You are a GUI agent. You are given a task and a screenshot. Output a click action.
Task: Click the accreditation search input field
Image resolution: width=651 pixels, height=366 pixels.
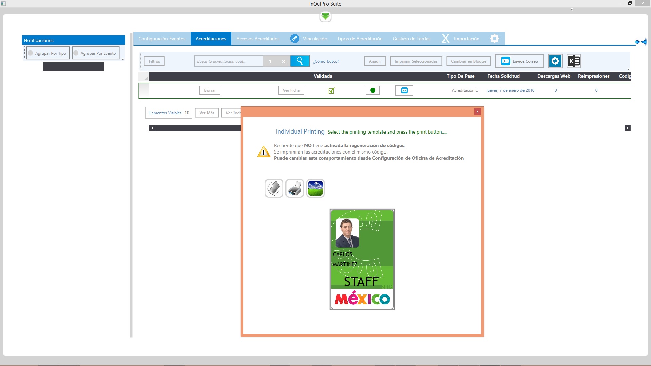(x=229, y=61)
